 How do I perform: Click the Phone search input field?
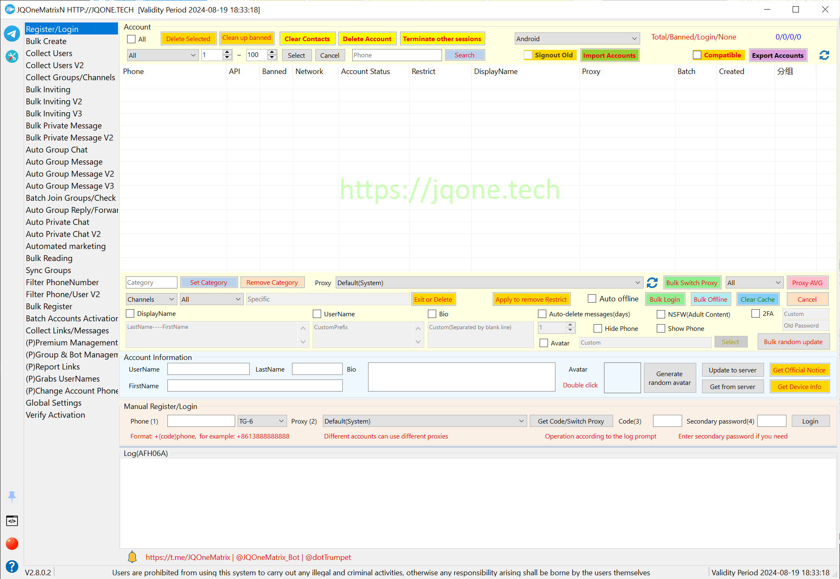click(x=396, y=55)
